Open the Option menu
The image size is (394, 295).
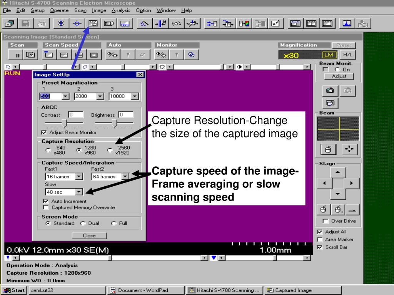click(x=144, y=10)
